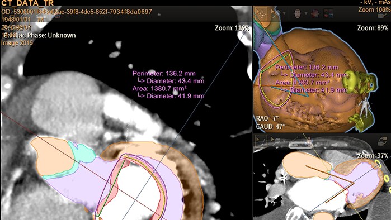391x220 pixels.
Task: Click the red layered-structures icon in 3D toolbar
Action: [315, 14]
